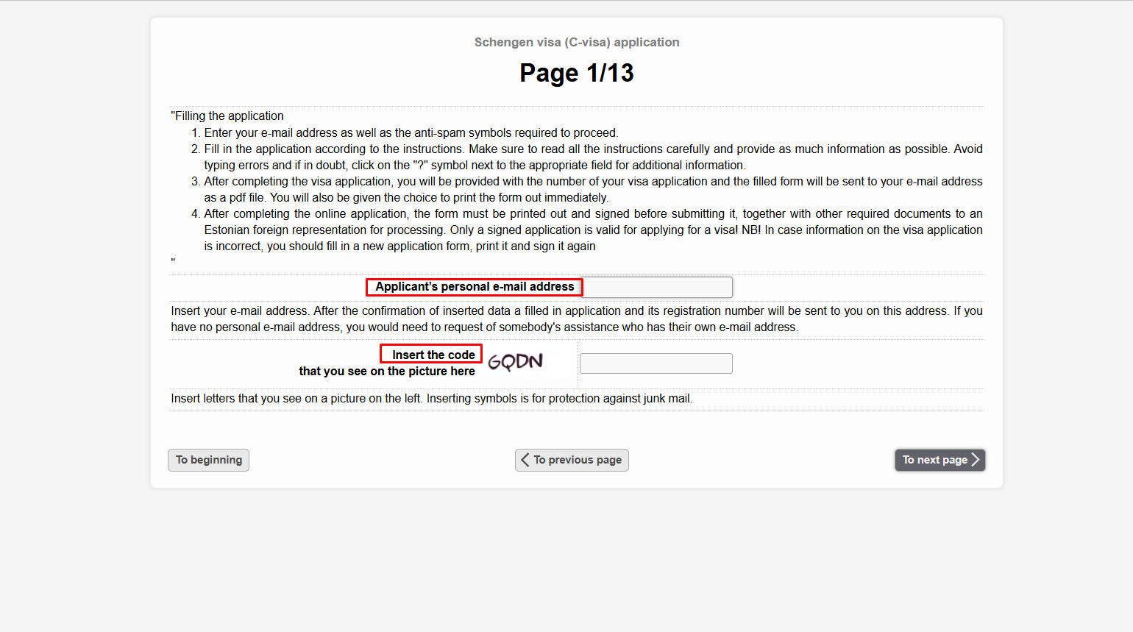
Task: Select the 'Page 1/13' heading
Action: (577, 73)
